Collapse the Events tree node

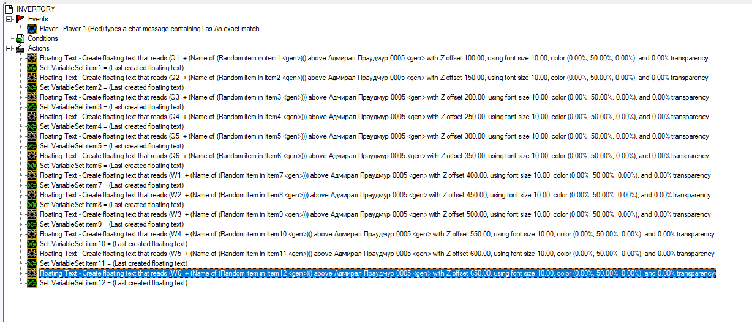pyautogui.click(x=9, y=19)
